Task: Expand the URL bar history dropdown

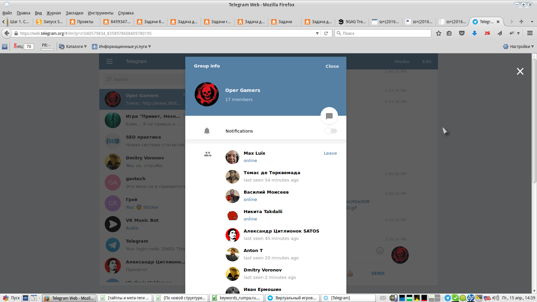Action: (x=318, y=33)
